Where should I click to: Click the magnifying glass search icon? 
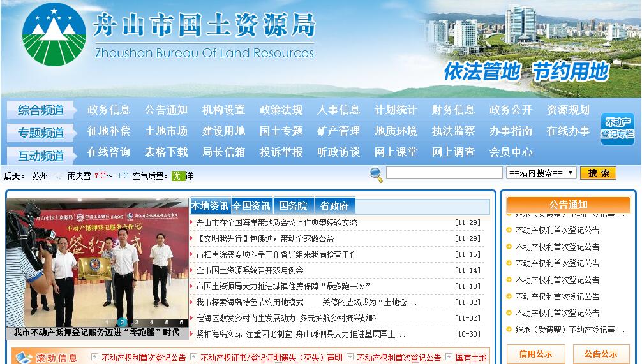click(377, 173)
